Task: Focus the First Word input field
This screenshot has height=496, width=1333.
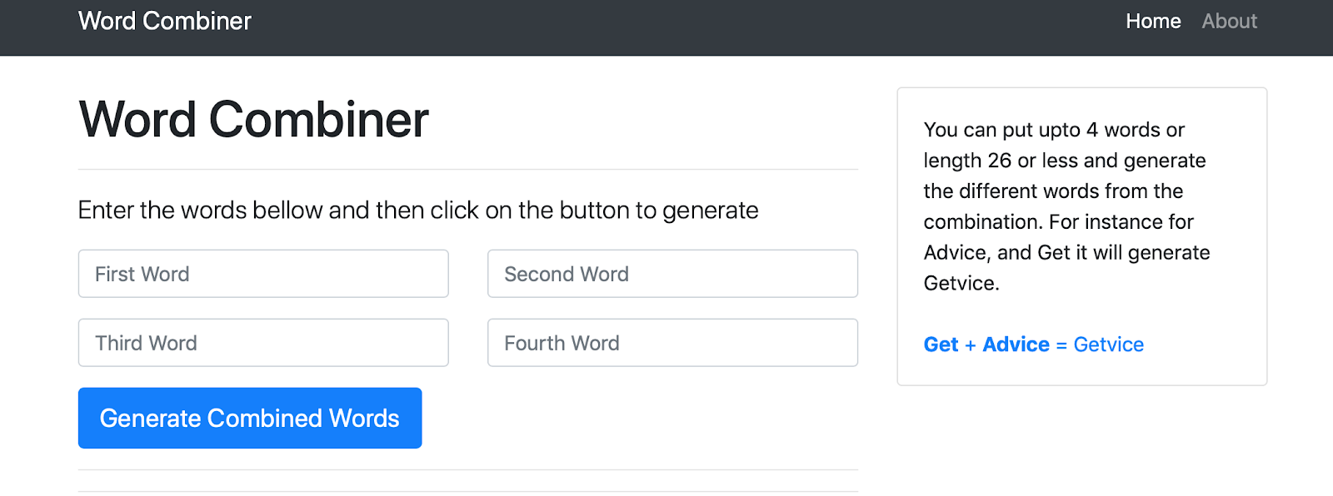Action: click(263, 274)
